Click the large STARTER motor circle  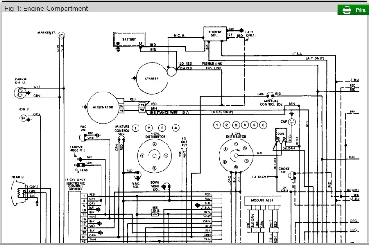coord(152,79)
